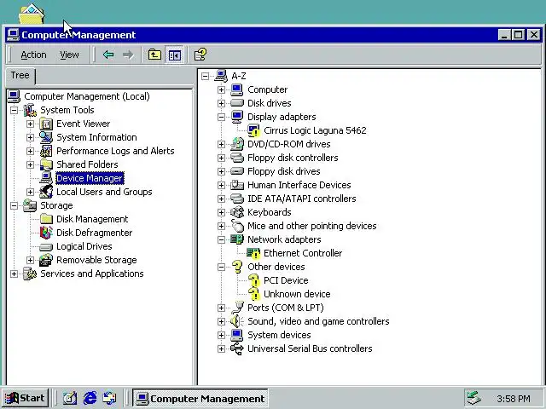Select Device Manager in the tree
This screenshot has width=546, height=409.
click(x=90, y=178)
